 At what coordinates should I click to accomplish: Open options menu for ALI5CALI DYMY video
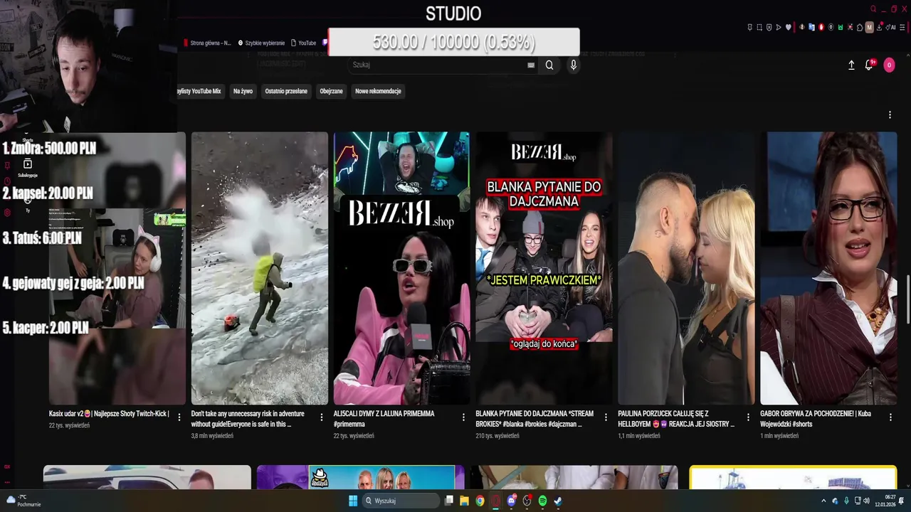pyautogui.click(x=463, y=417)
